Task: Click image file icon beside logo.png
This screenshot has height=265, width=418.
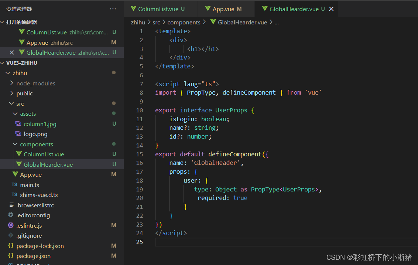Action: [18, 134]
